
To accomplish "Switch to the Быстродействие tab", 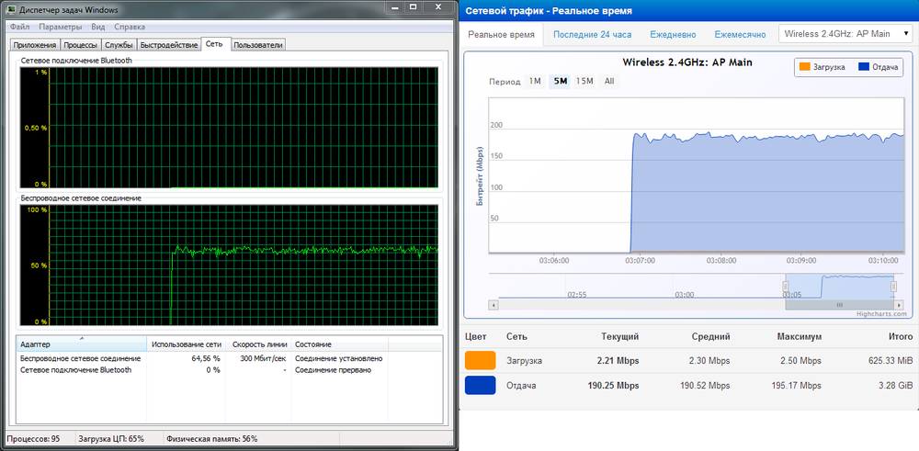I will click(169, 45).
